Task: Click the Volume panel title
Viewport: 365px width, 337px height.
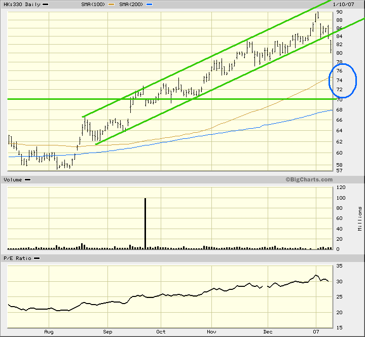Action: [13, 180]
